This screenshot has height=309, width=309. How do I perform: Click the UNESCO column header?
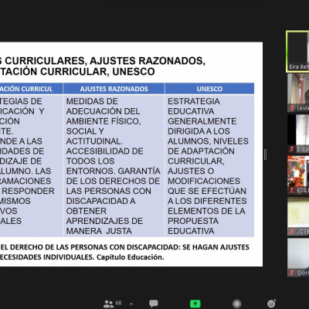pos(209,89)
